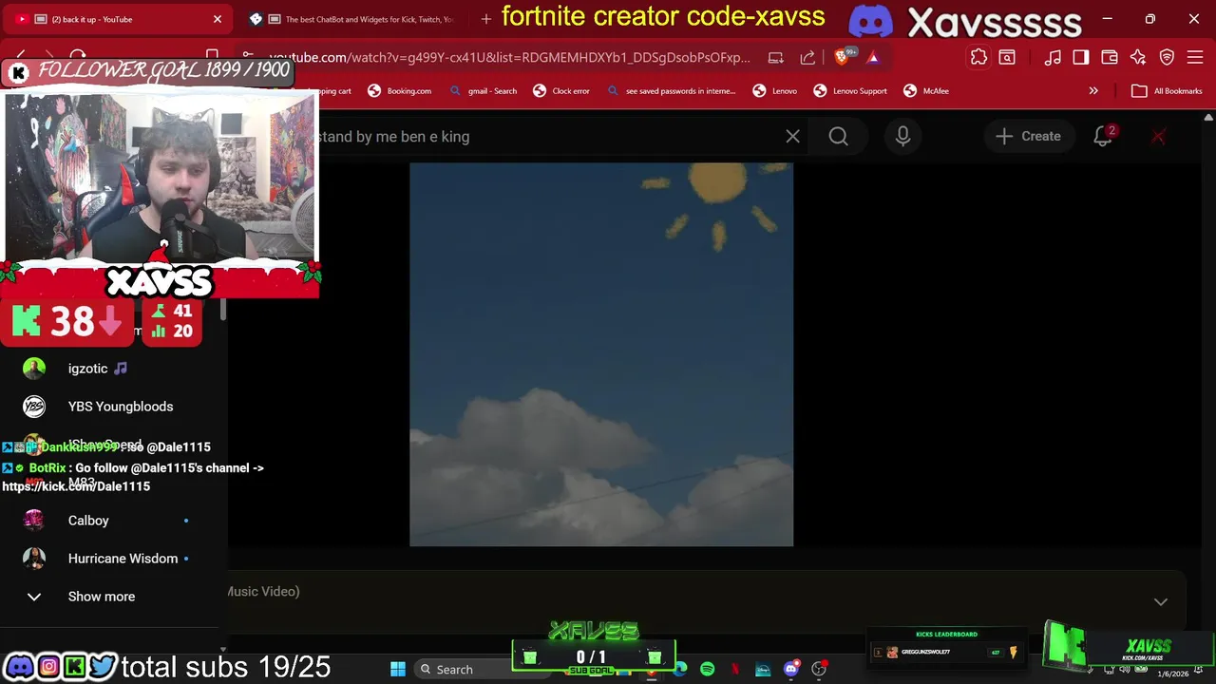The height and width of the screenshot is (684, 1216).
Task: Close the back it up YouTube tab
Action: 217,19
